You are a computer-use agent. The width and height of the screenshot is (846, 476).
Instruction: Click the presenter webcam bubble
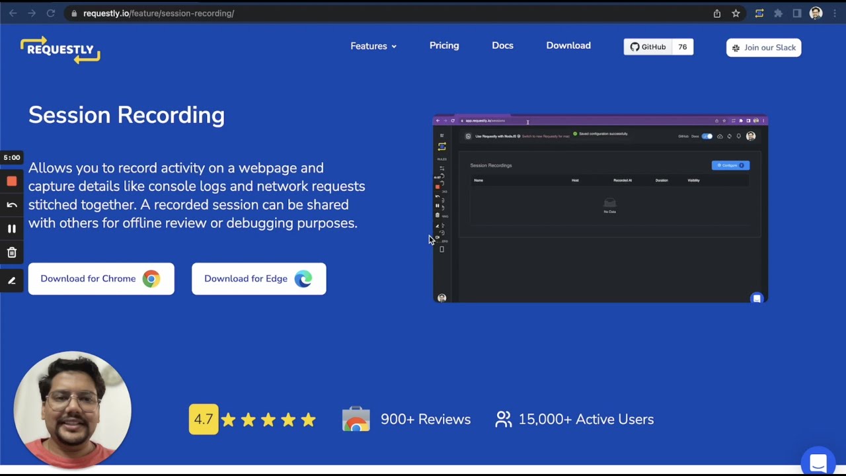[x=72, y=410]
